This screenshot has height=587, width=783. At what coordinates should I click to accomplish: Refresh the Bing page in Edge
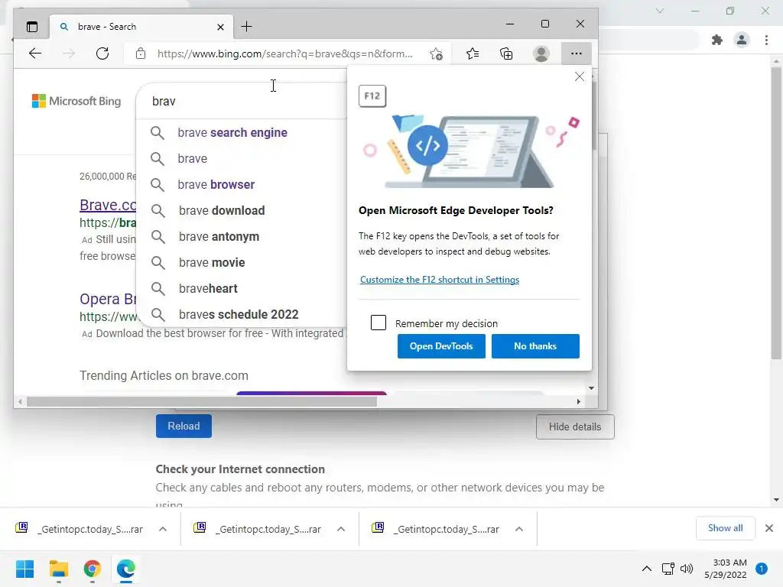[x=102, y=54]
